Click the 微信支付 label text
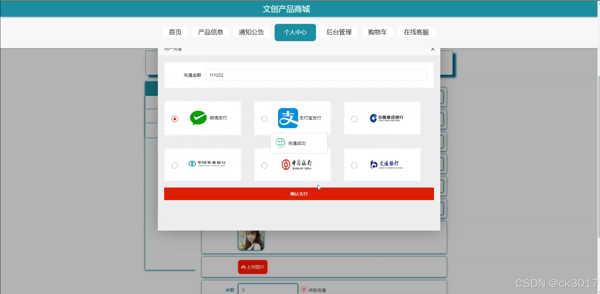The image size is (600, 294). [218, 118]
